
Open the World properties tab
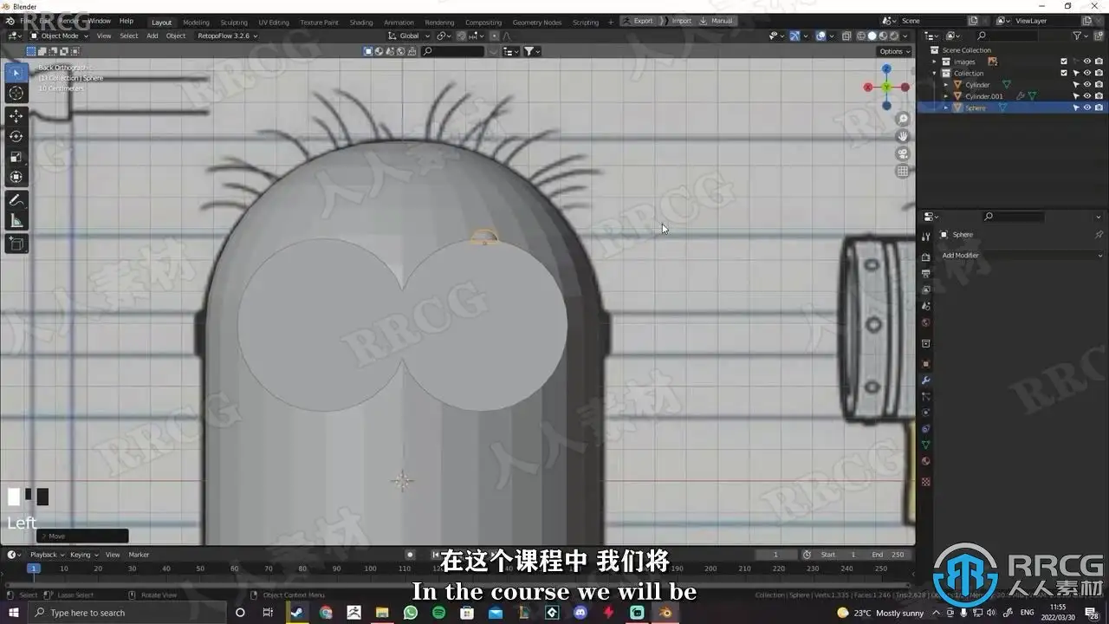click(925, 322)
